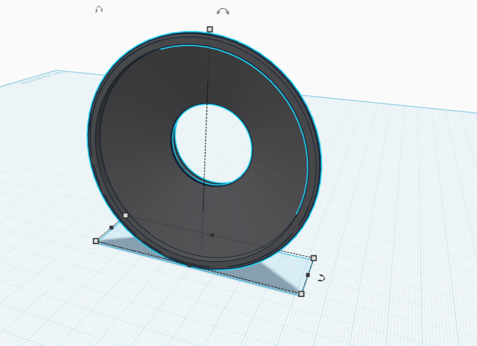477x346 pixels.
Task: Select the bottom-right white corner handle of footprint
Action: coord(301,294)
